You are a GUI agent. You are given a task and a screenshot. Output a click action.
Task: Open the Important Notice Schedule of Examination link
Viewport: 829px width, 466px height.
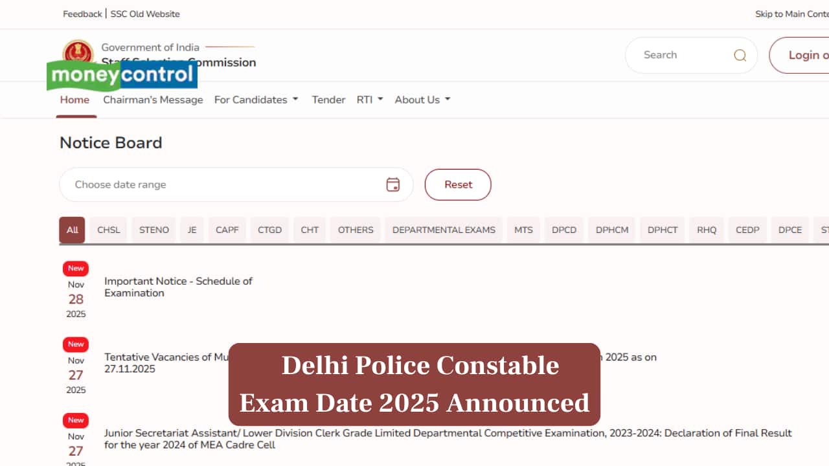(179, 287)
